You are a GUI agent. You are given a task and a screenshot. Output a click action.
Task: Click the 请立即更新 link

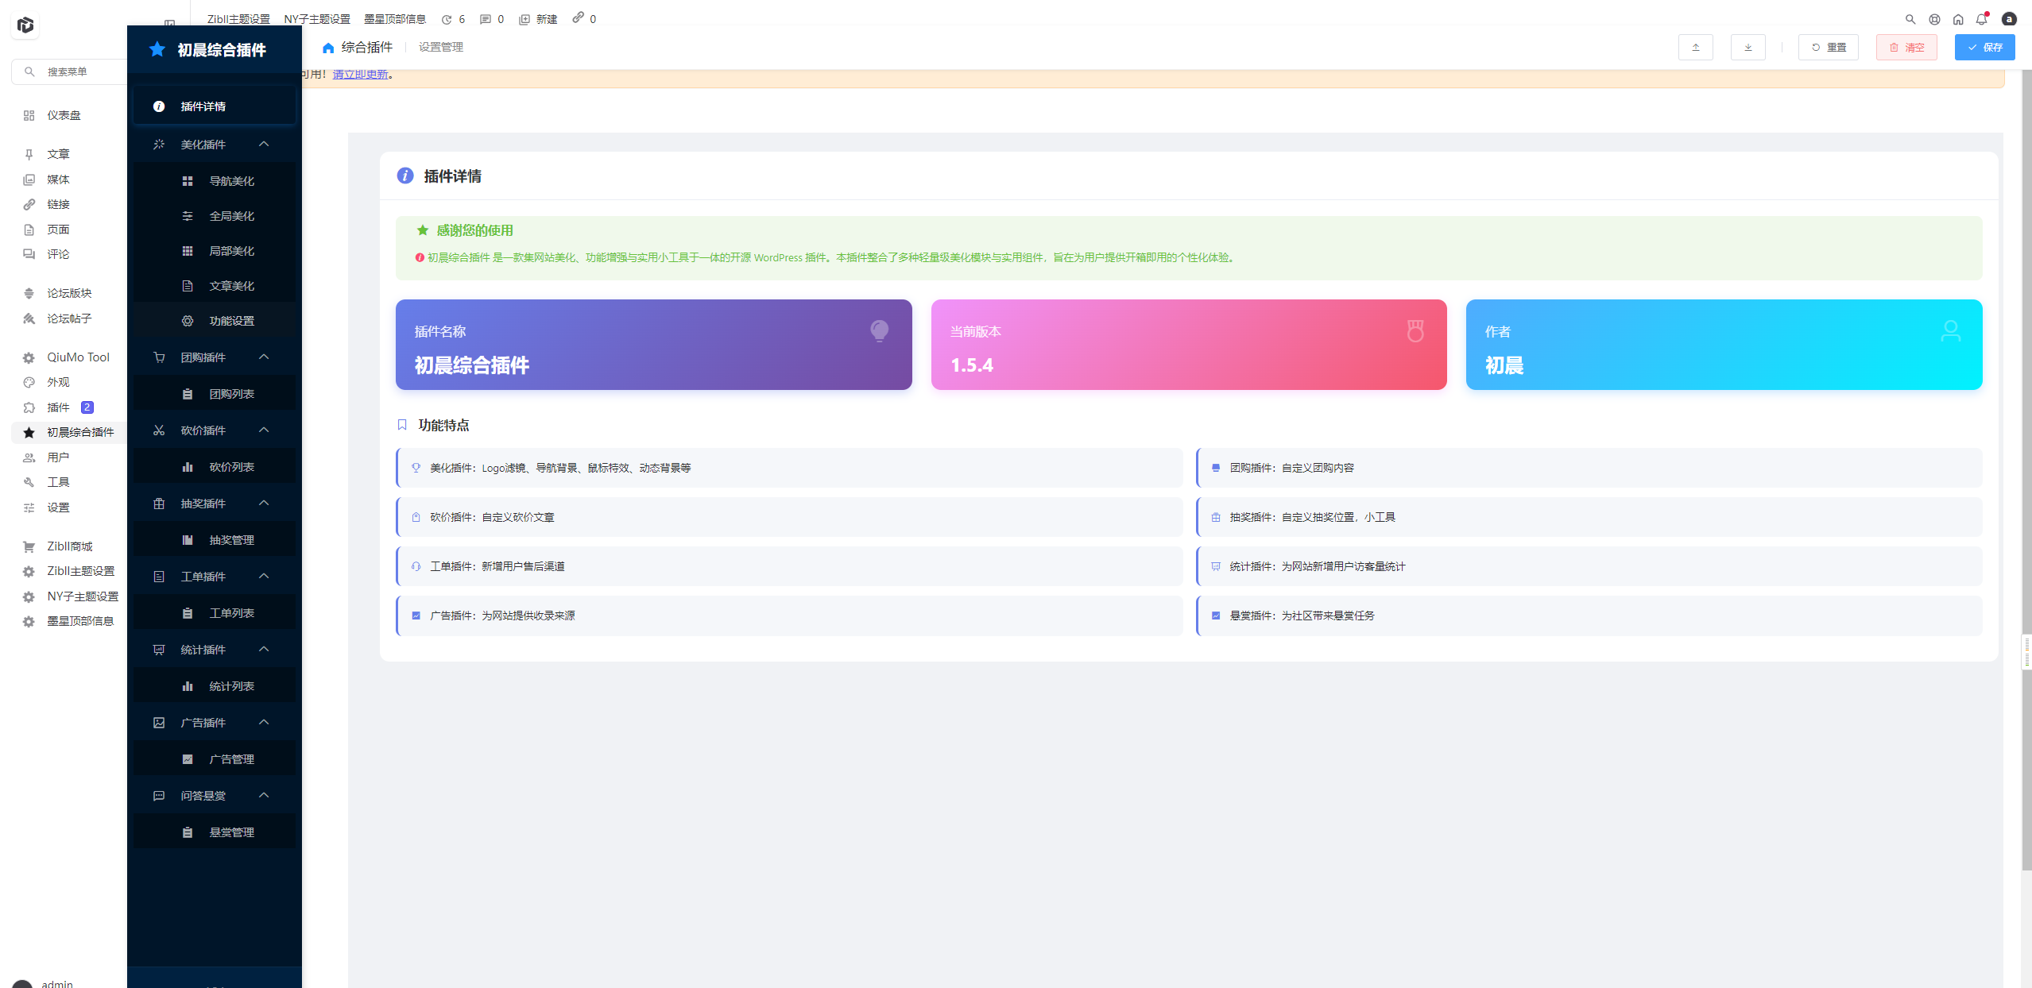tap(360, 75)
